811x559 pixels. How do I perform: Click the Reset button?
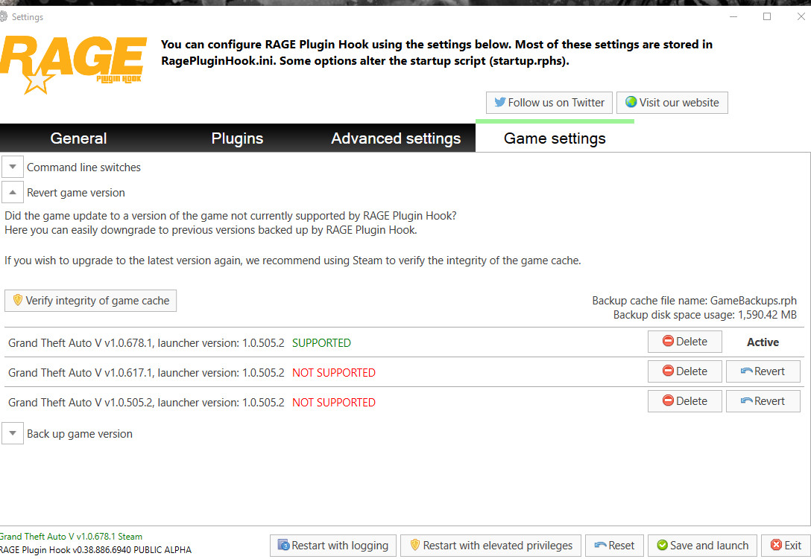pos(614,546)
